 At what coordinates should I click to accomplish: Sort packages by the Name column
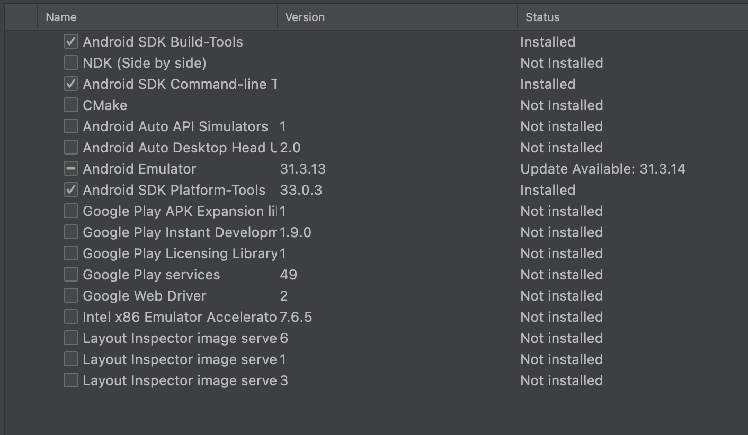[x=60, y=17]
